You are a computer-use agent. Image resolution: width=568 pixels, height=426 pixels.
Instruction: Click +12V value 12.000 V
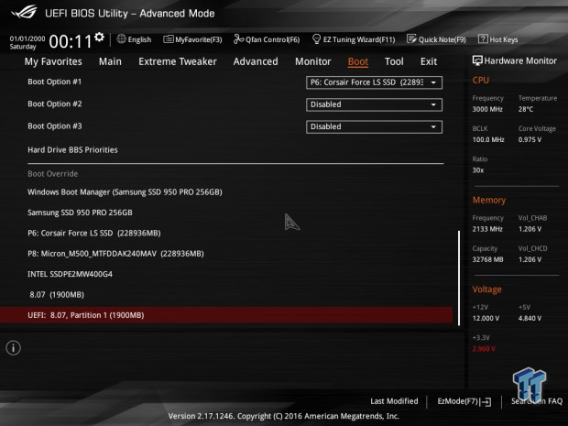[x=486, y=319]
